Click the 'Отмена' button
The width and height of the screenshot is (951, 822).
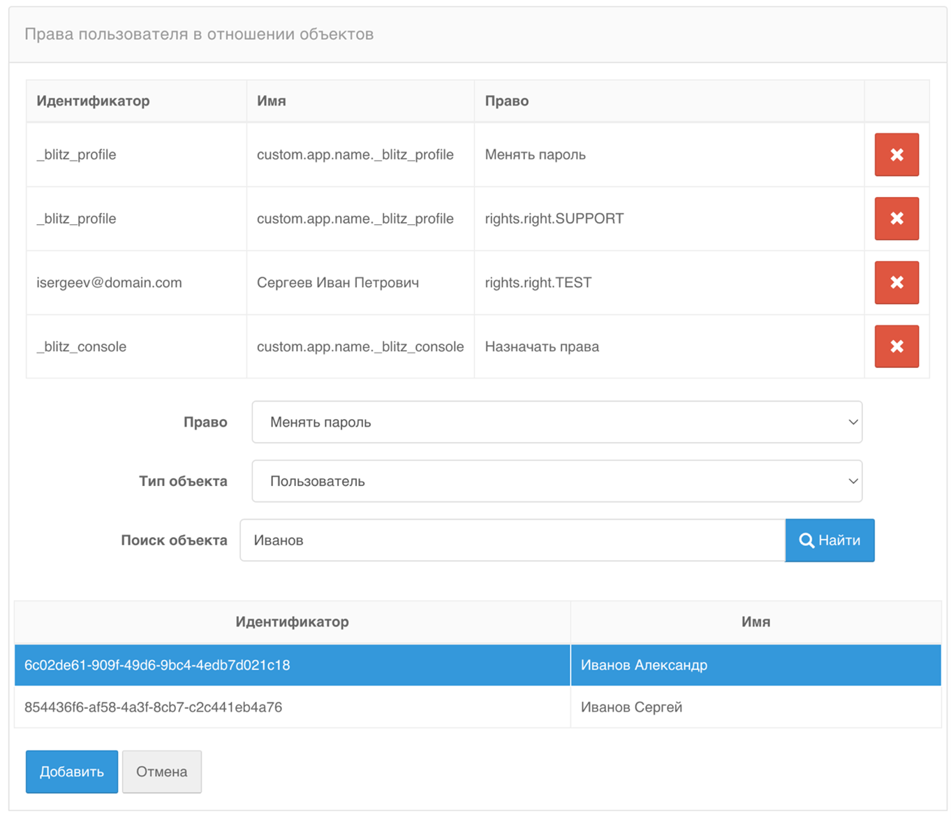161,772
